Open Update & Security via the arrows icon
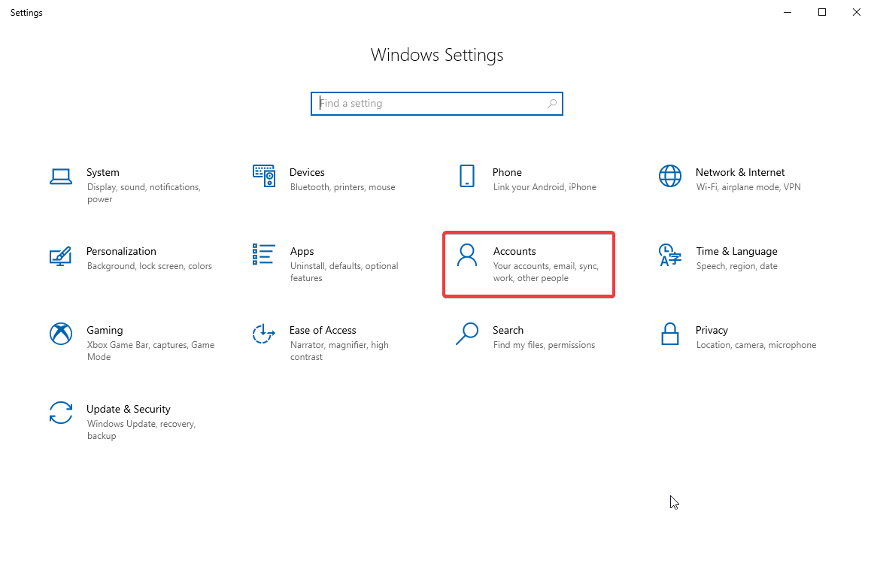This screenshot has width=874, height=584. coord(60,413)
